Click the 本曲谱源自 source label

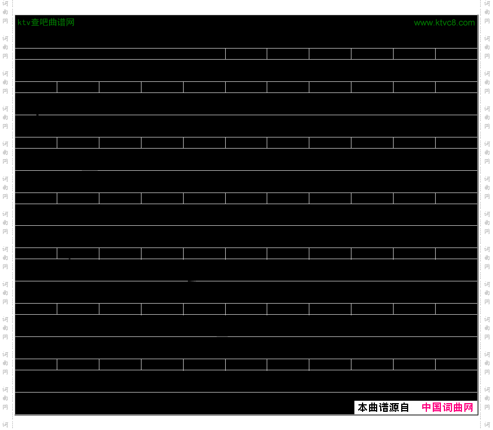click(384, 408)
